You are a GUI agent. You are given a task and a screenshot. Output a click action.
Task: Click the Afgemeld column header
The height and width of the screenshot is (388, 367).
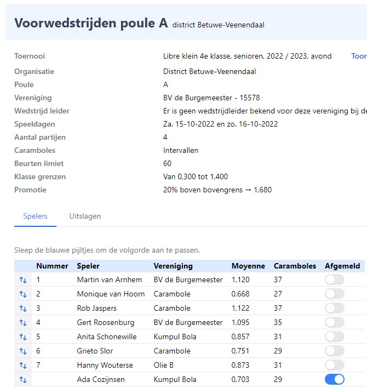tap(342, 266)
